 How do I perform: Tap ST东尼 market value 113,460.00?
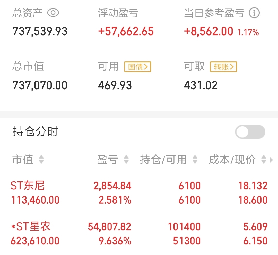[35, 200]
